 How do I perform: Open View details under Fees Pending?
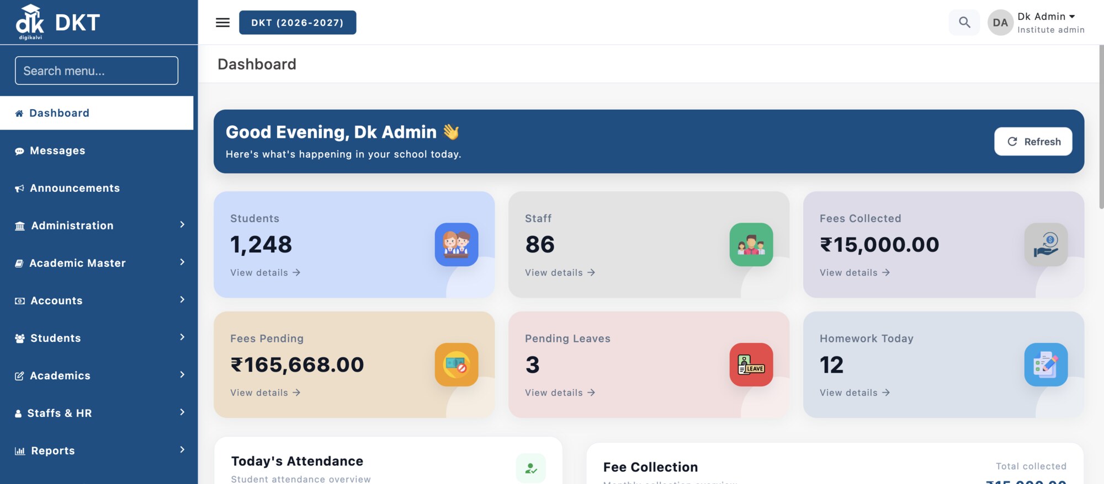pyautogui.click(x=265, y=392)
